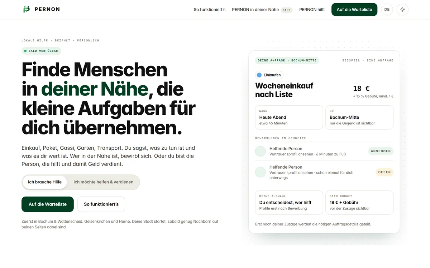Image resolution: width=430 pixels, height=268 pixels.
Task: Click 'etwa 45 Minuten' text
Action: coord(273,123)
